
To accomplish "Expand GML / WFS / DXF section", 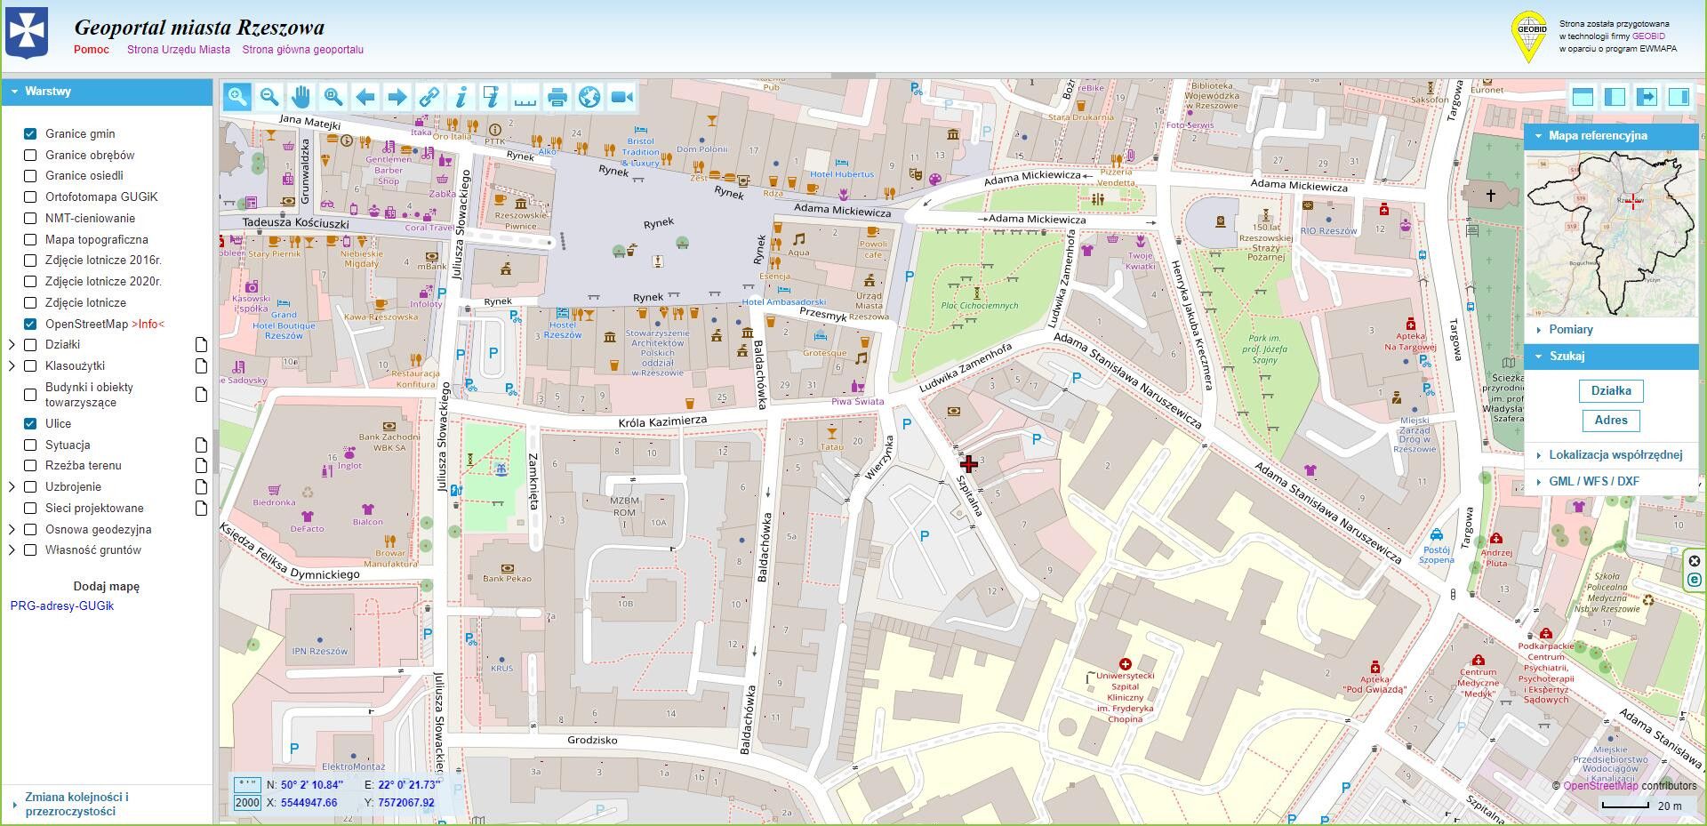I will click(x=1593, y=482).
